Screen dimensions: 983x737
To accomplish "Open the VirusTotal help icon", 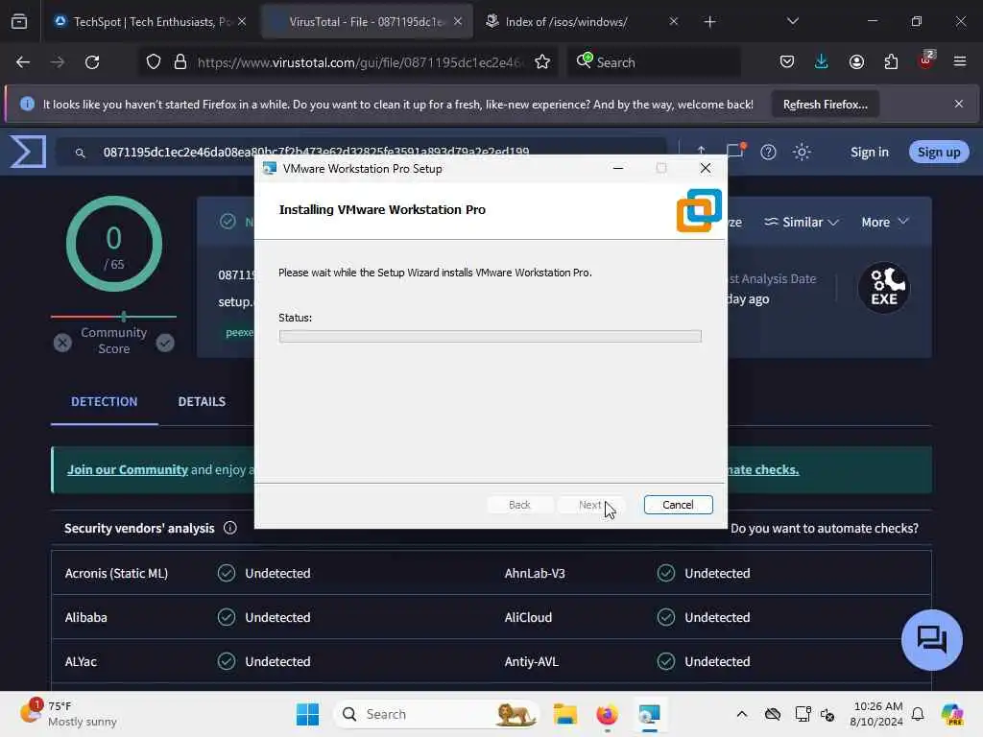I will [x=768, y=153].
